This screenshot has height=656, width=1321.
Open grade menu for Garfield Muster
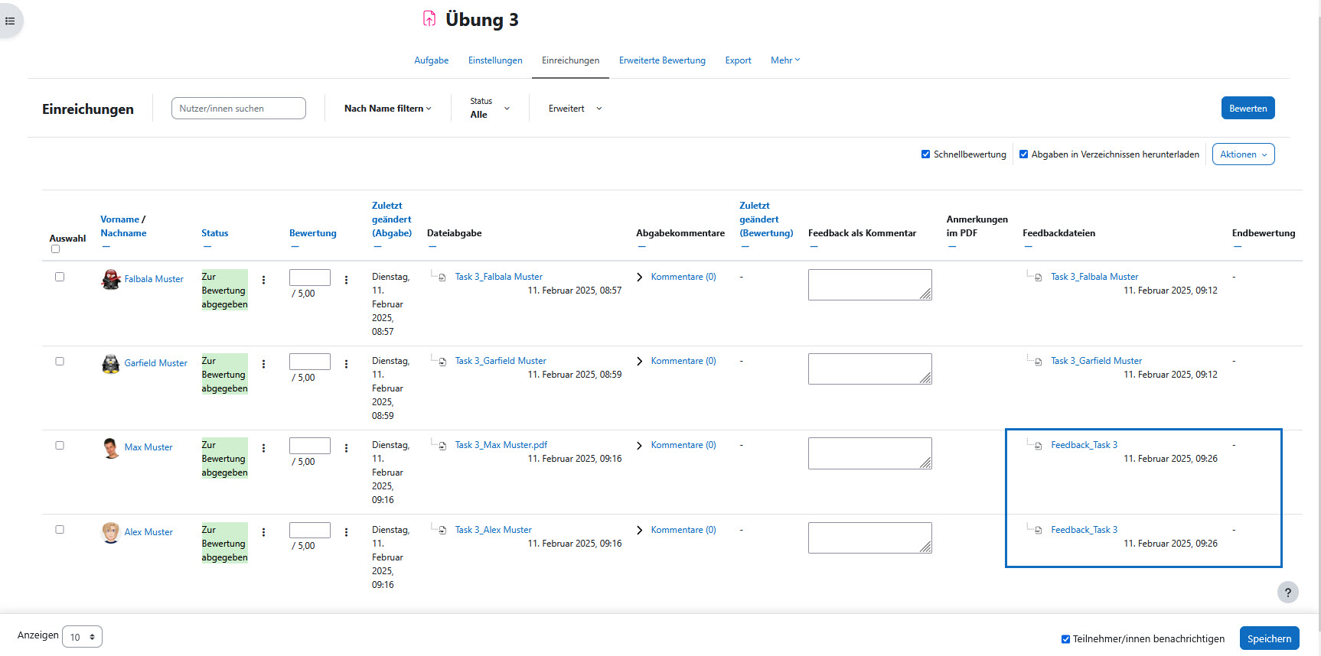pyautogui.click(x=346, y=364)
